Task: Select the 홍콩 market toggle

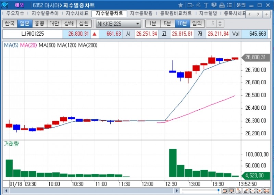Action: click(39, 24)
